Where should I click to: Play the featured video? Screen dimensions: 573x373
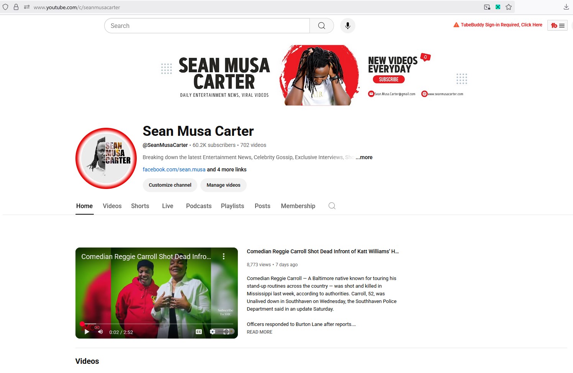point(87,332)
